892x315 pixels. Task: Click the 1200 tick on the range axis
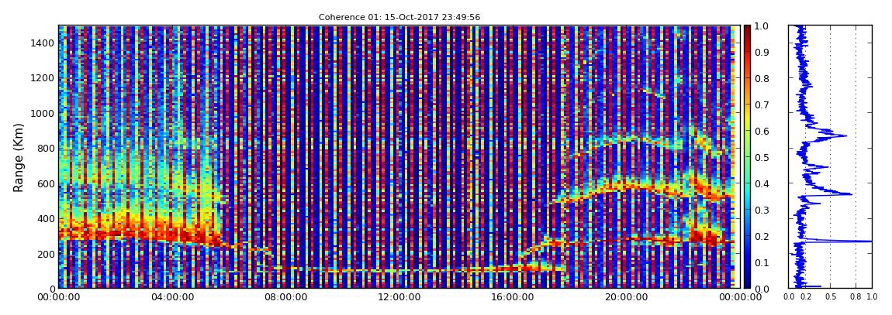[x=43, y=77]
